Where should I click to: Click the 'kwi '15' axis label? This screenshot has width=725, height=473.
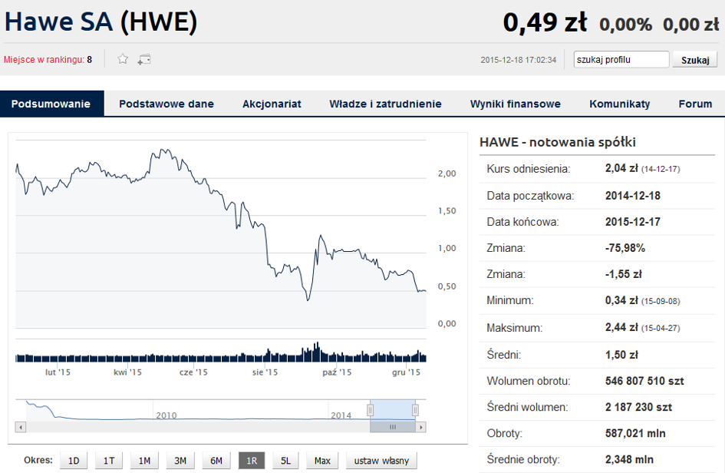pyautogui.click(x=127, y=372)
